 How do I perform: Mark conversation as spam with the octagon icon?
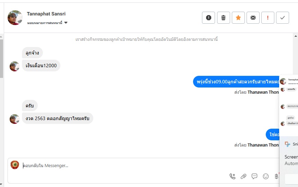[208, 18]
